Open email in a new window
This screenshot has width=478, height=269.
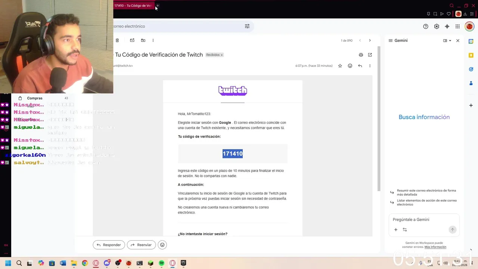coord(370,55)
